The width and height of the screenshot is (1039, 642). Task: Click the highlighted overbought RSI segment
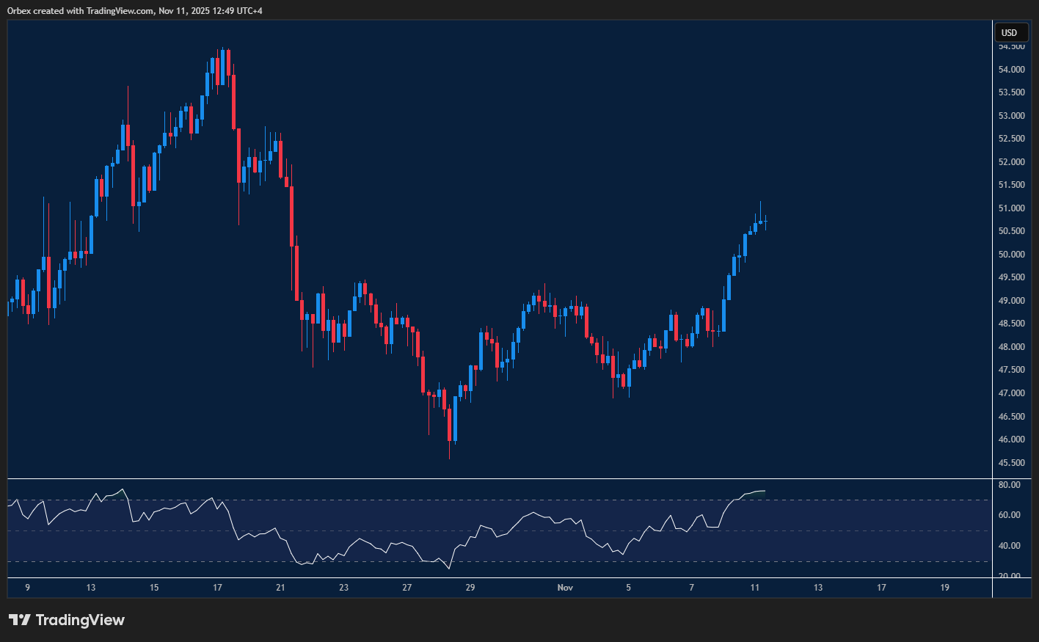point(754,492)
